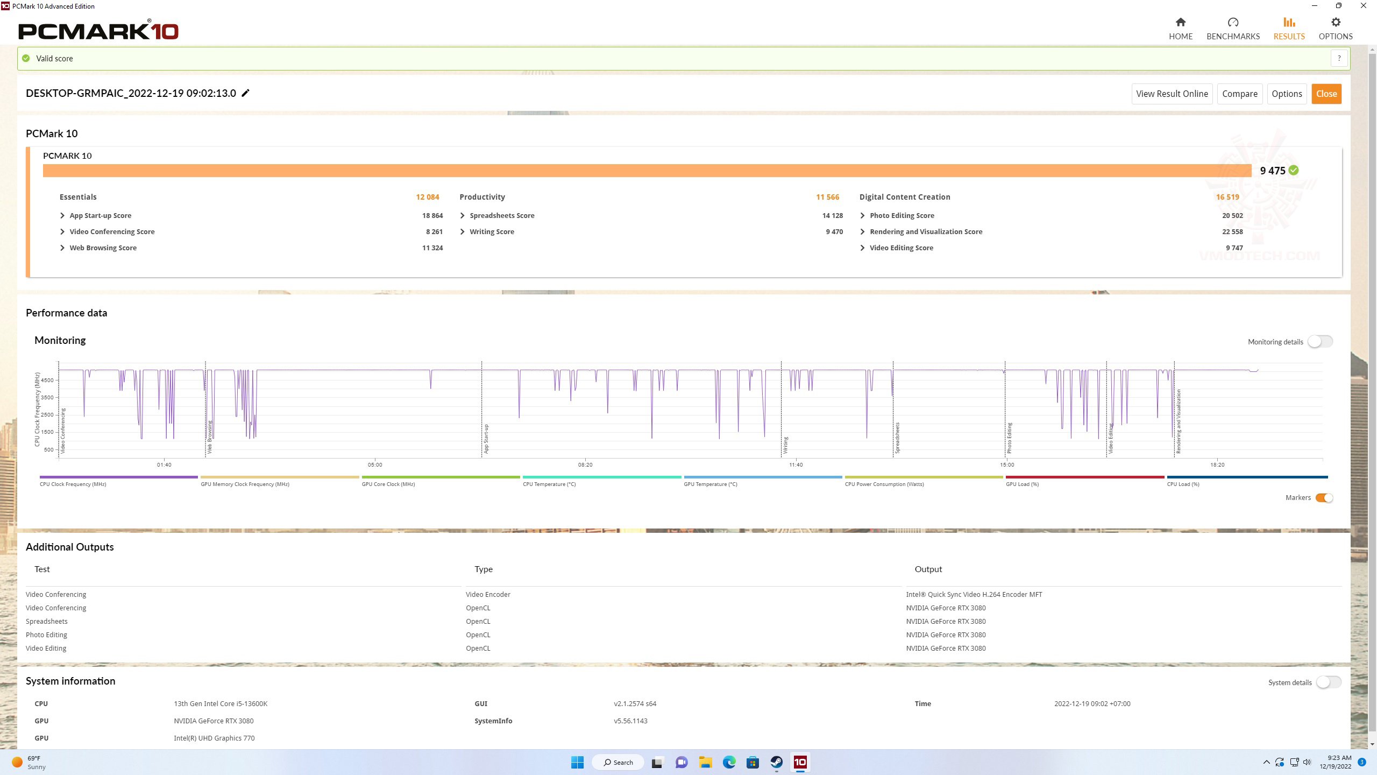Enable the System details toggle
Screen dimensions: 1377x775
pos(1328,682)
